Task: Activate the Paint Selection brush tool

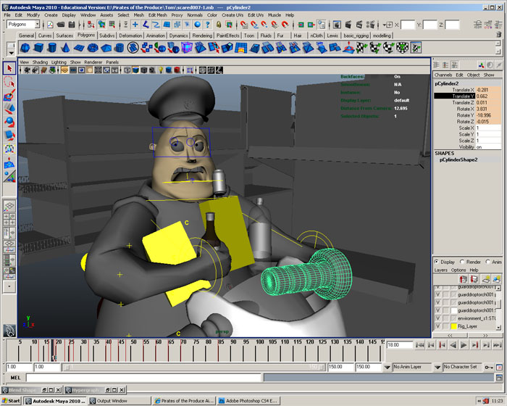Action: tap(9, 95)
